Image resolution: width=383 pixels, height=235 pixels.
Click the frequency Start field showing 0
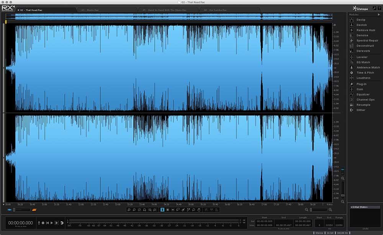pyautogui.click(x=319, y=225)
